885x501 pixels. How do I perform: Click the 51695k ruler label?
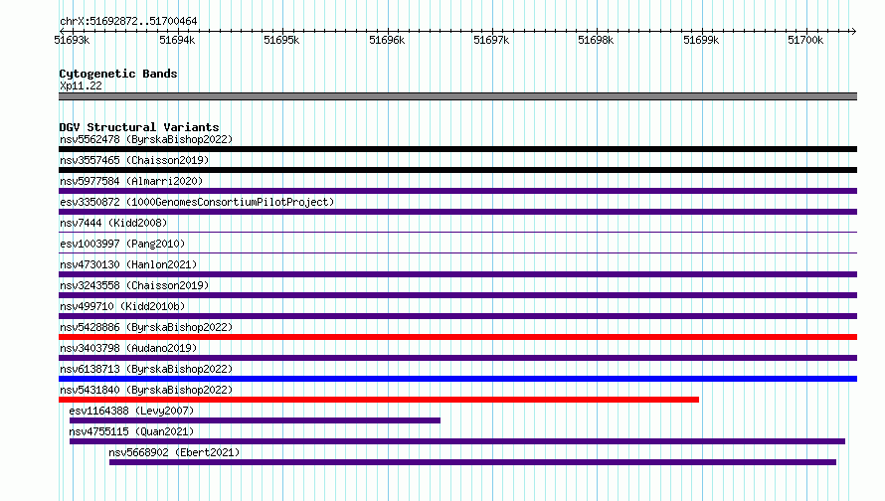tap(281, 40)
